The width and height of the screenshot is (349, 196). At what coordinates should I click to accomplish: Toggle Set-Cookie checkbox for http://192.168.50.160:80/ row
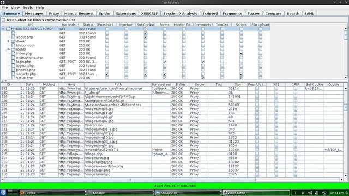(146, 29)
